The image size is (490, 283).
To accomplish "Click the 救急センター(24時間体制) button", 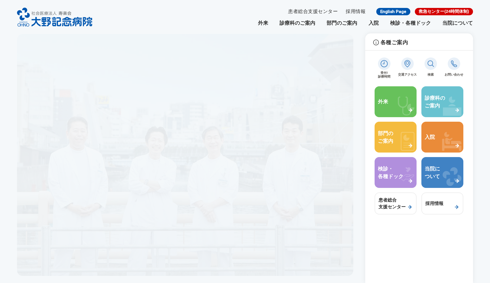I will [x=444, y=12].
